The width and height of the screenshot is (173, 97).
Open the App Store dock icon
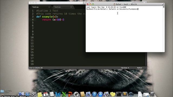100,94
